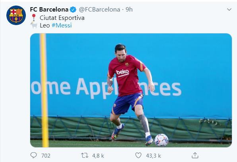
Task: Click the FC Barcelona display name
Action: [x=49, y=10]
